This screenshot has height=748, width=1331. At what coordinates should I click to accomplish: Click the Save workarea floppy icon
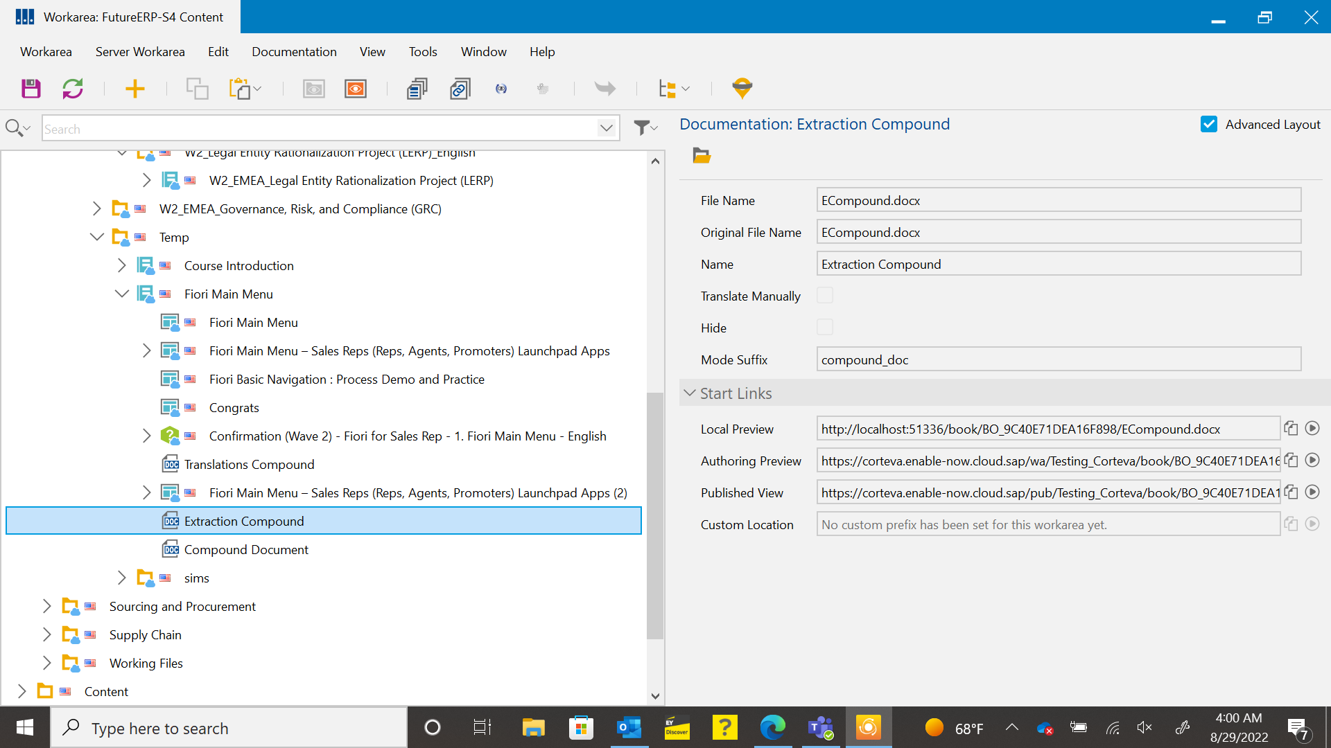coord(31,89)
